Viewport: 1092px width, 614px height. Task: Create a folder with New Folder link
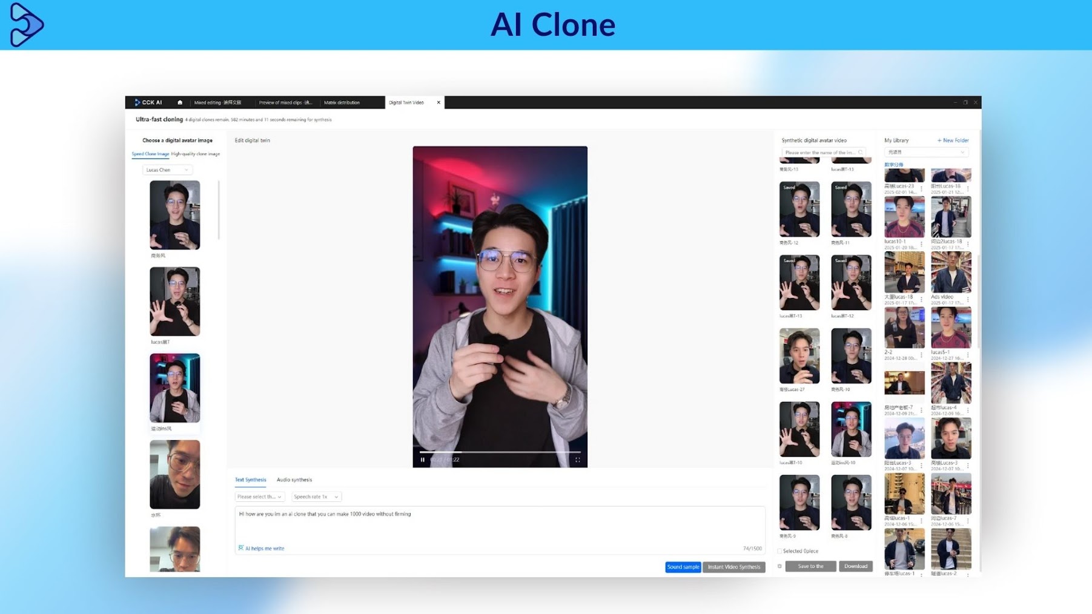tap(953, 140)
